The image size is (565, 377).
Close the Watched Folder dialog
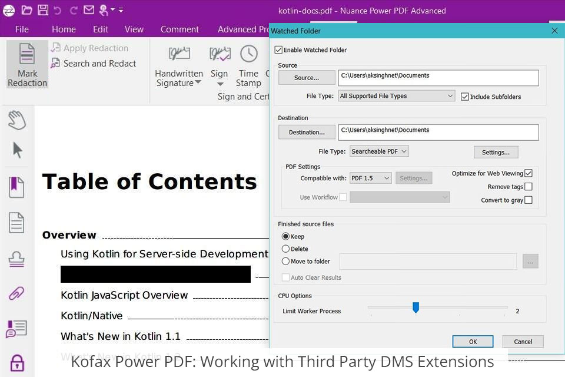[554, 31]
